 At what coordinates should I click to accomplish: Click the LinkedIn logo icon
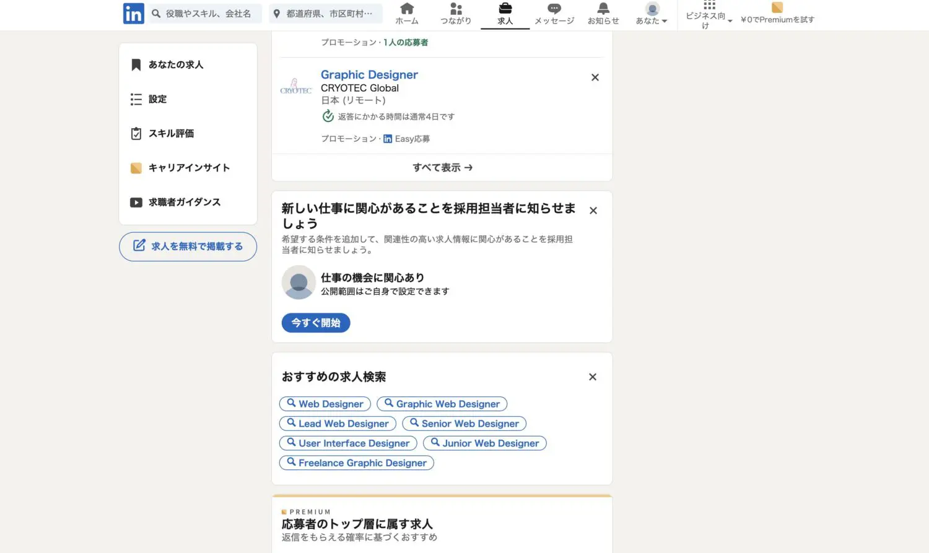[x=133, y=14]
